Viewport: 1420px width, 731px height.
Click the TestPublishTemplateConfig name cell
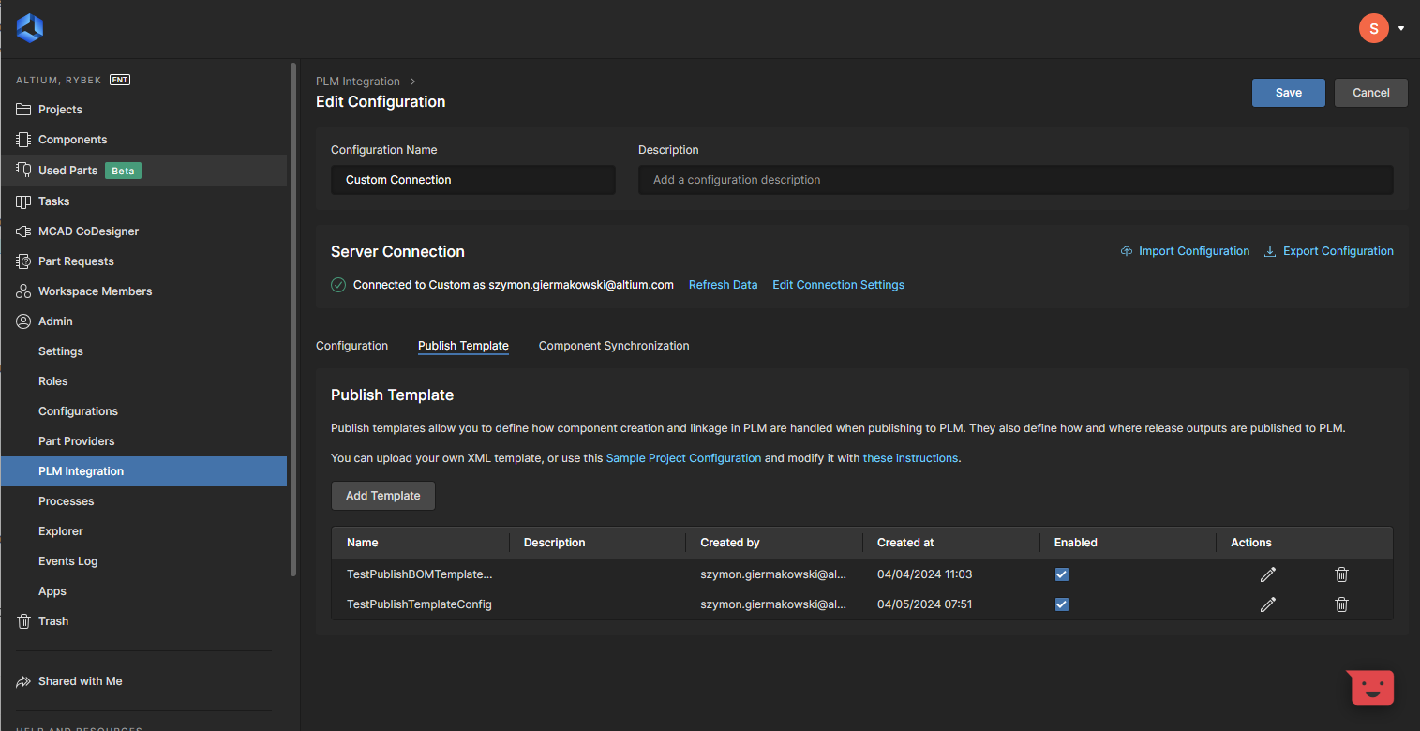point(419,604)
